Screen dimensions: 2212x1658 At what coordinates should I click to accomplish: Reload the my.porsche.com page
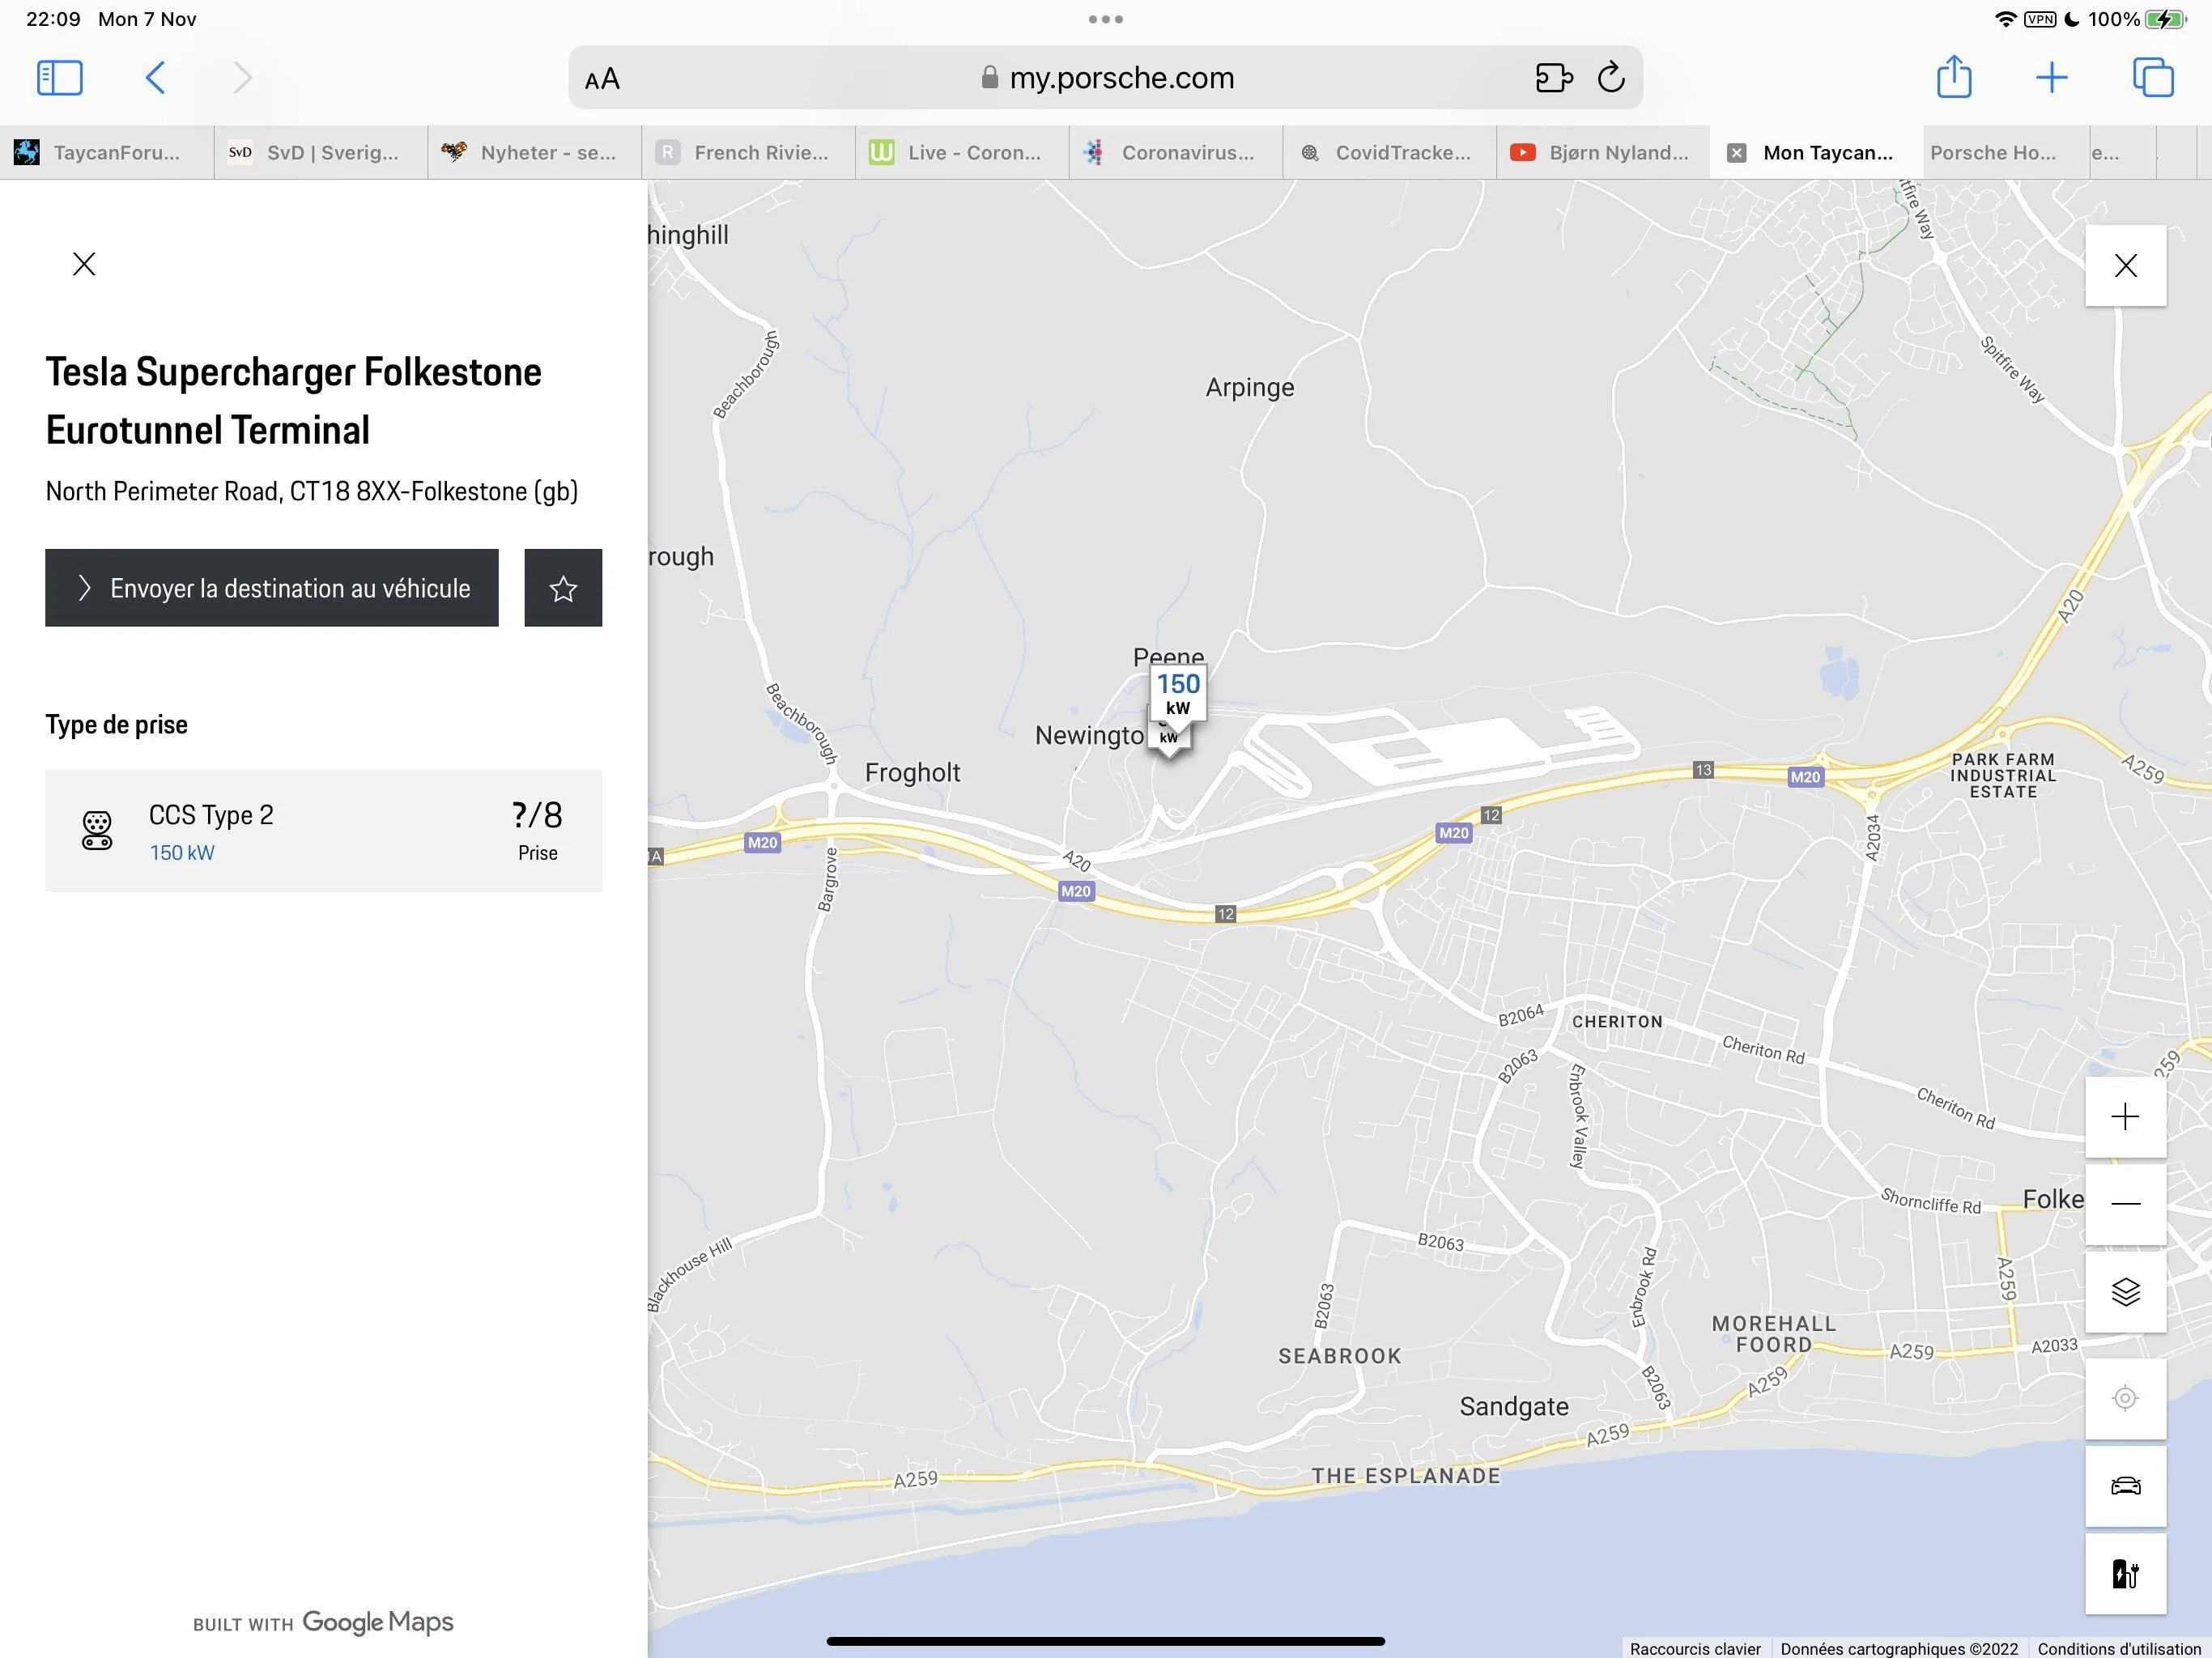1611,77
